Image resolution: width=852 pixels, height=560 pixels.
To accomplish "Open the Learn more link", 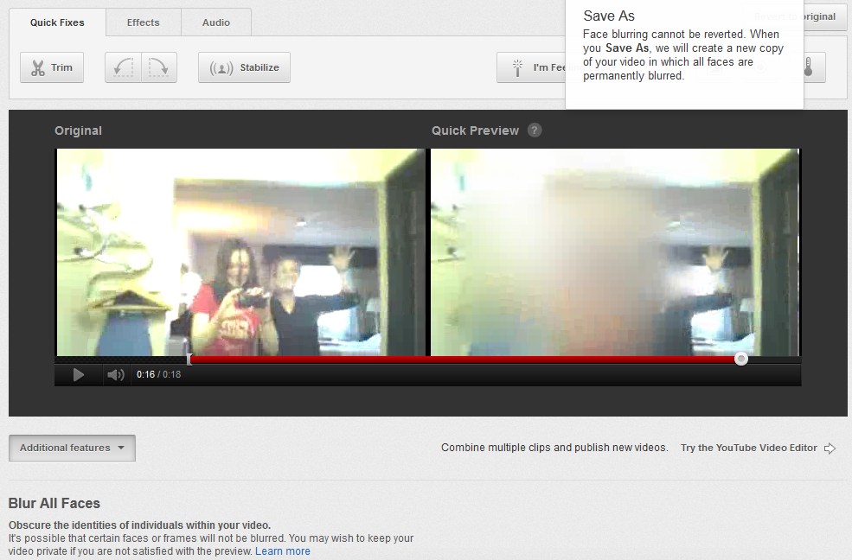I will pyautogui.click(x=283, y=550).
